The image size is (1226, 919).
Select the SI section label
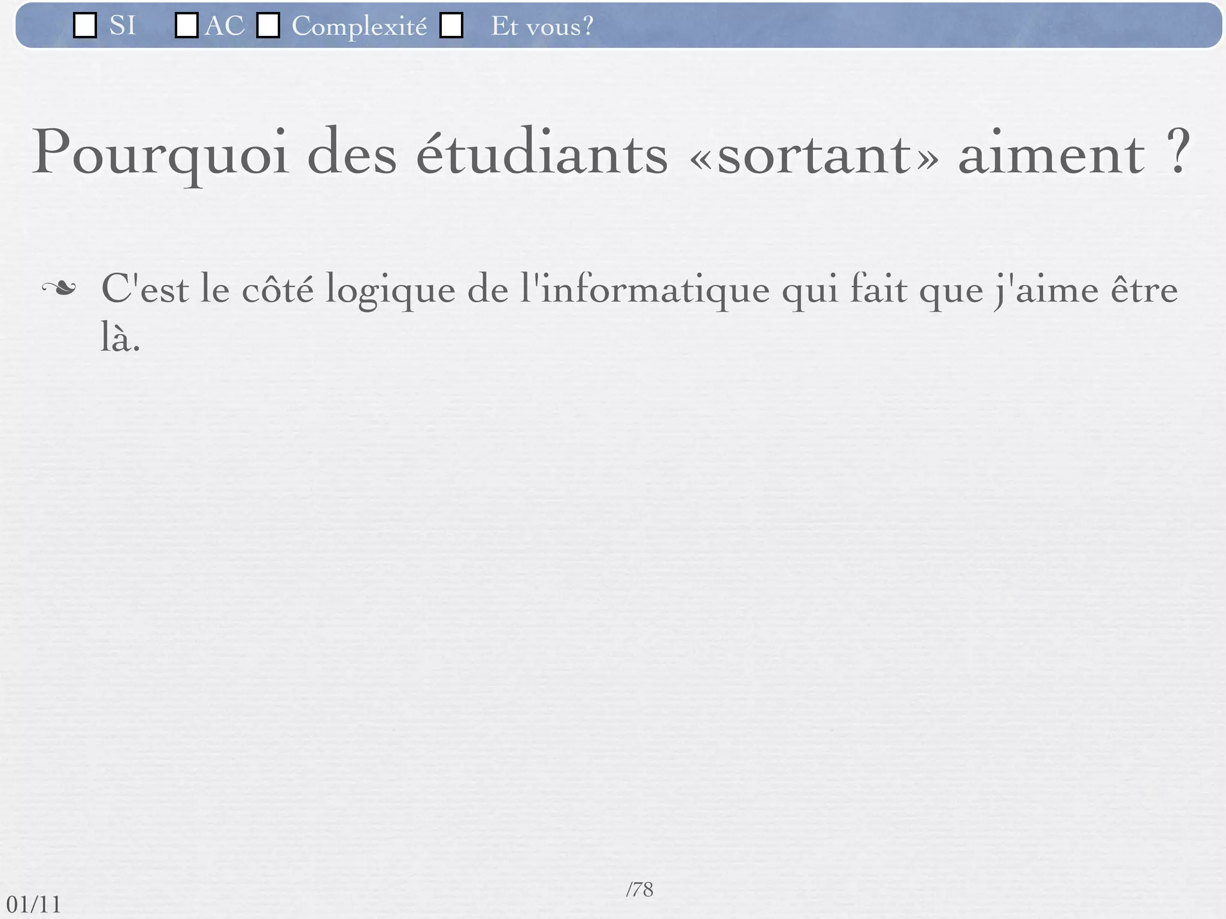click(123, 26)
